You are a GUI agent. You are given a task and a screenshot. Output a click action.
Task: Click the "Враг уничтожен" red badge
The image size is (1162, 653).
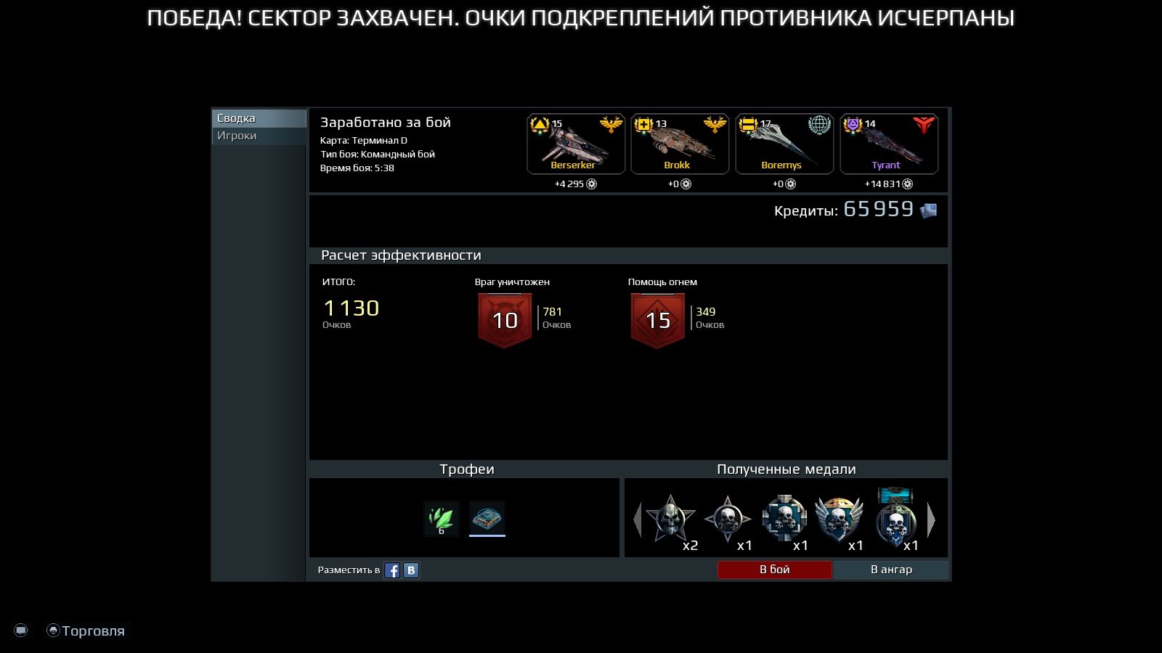505,320
